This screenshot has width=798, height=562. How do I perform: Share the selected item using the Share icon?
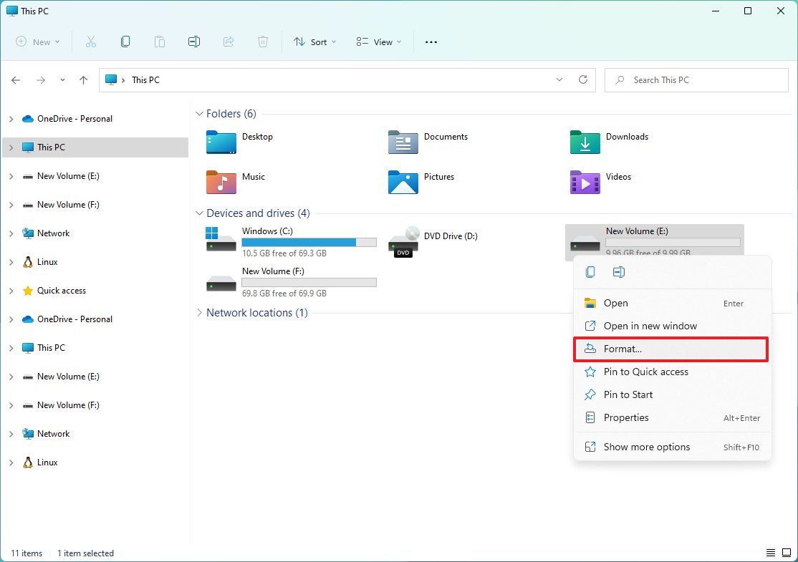(x=229, y=42)
